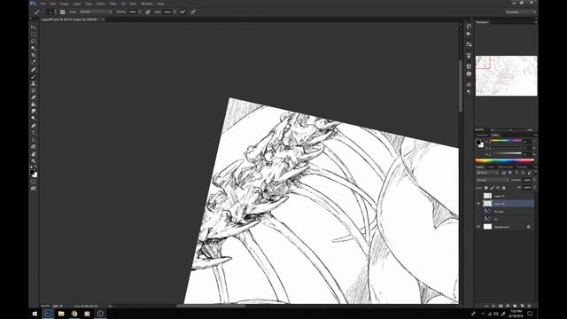Image resolution: width=567 pixels, height=319 pixels.
Task: Select the Brush tool in toolbox
Action: click(x=34, y=76)
